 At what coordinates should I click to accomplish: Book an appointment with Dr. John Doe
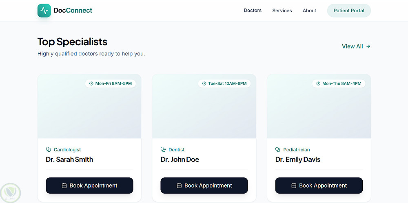204,186
